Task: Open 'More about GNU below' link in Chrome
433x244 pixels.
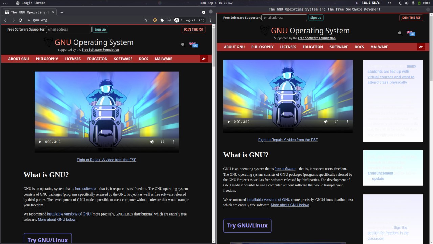Action: [56, 220]
